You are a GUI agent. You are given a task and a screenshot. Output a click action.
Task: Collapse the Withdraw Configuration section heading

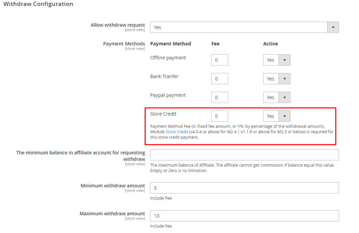click(38, 4)
